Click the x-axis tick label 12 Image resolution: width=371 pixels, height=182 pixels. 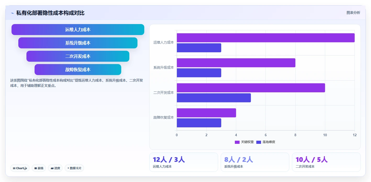coord(355,135)
